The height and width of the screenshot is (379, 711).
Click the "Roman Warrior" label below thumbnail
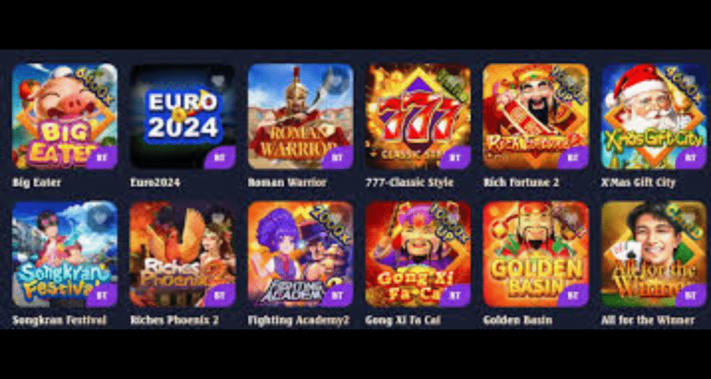(x=287, y=183)
